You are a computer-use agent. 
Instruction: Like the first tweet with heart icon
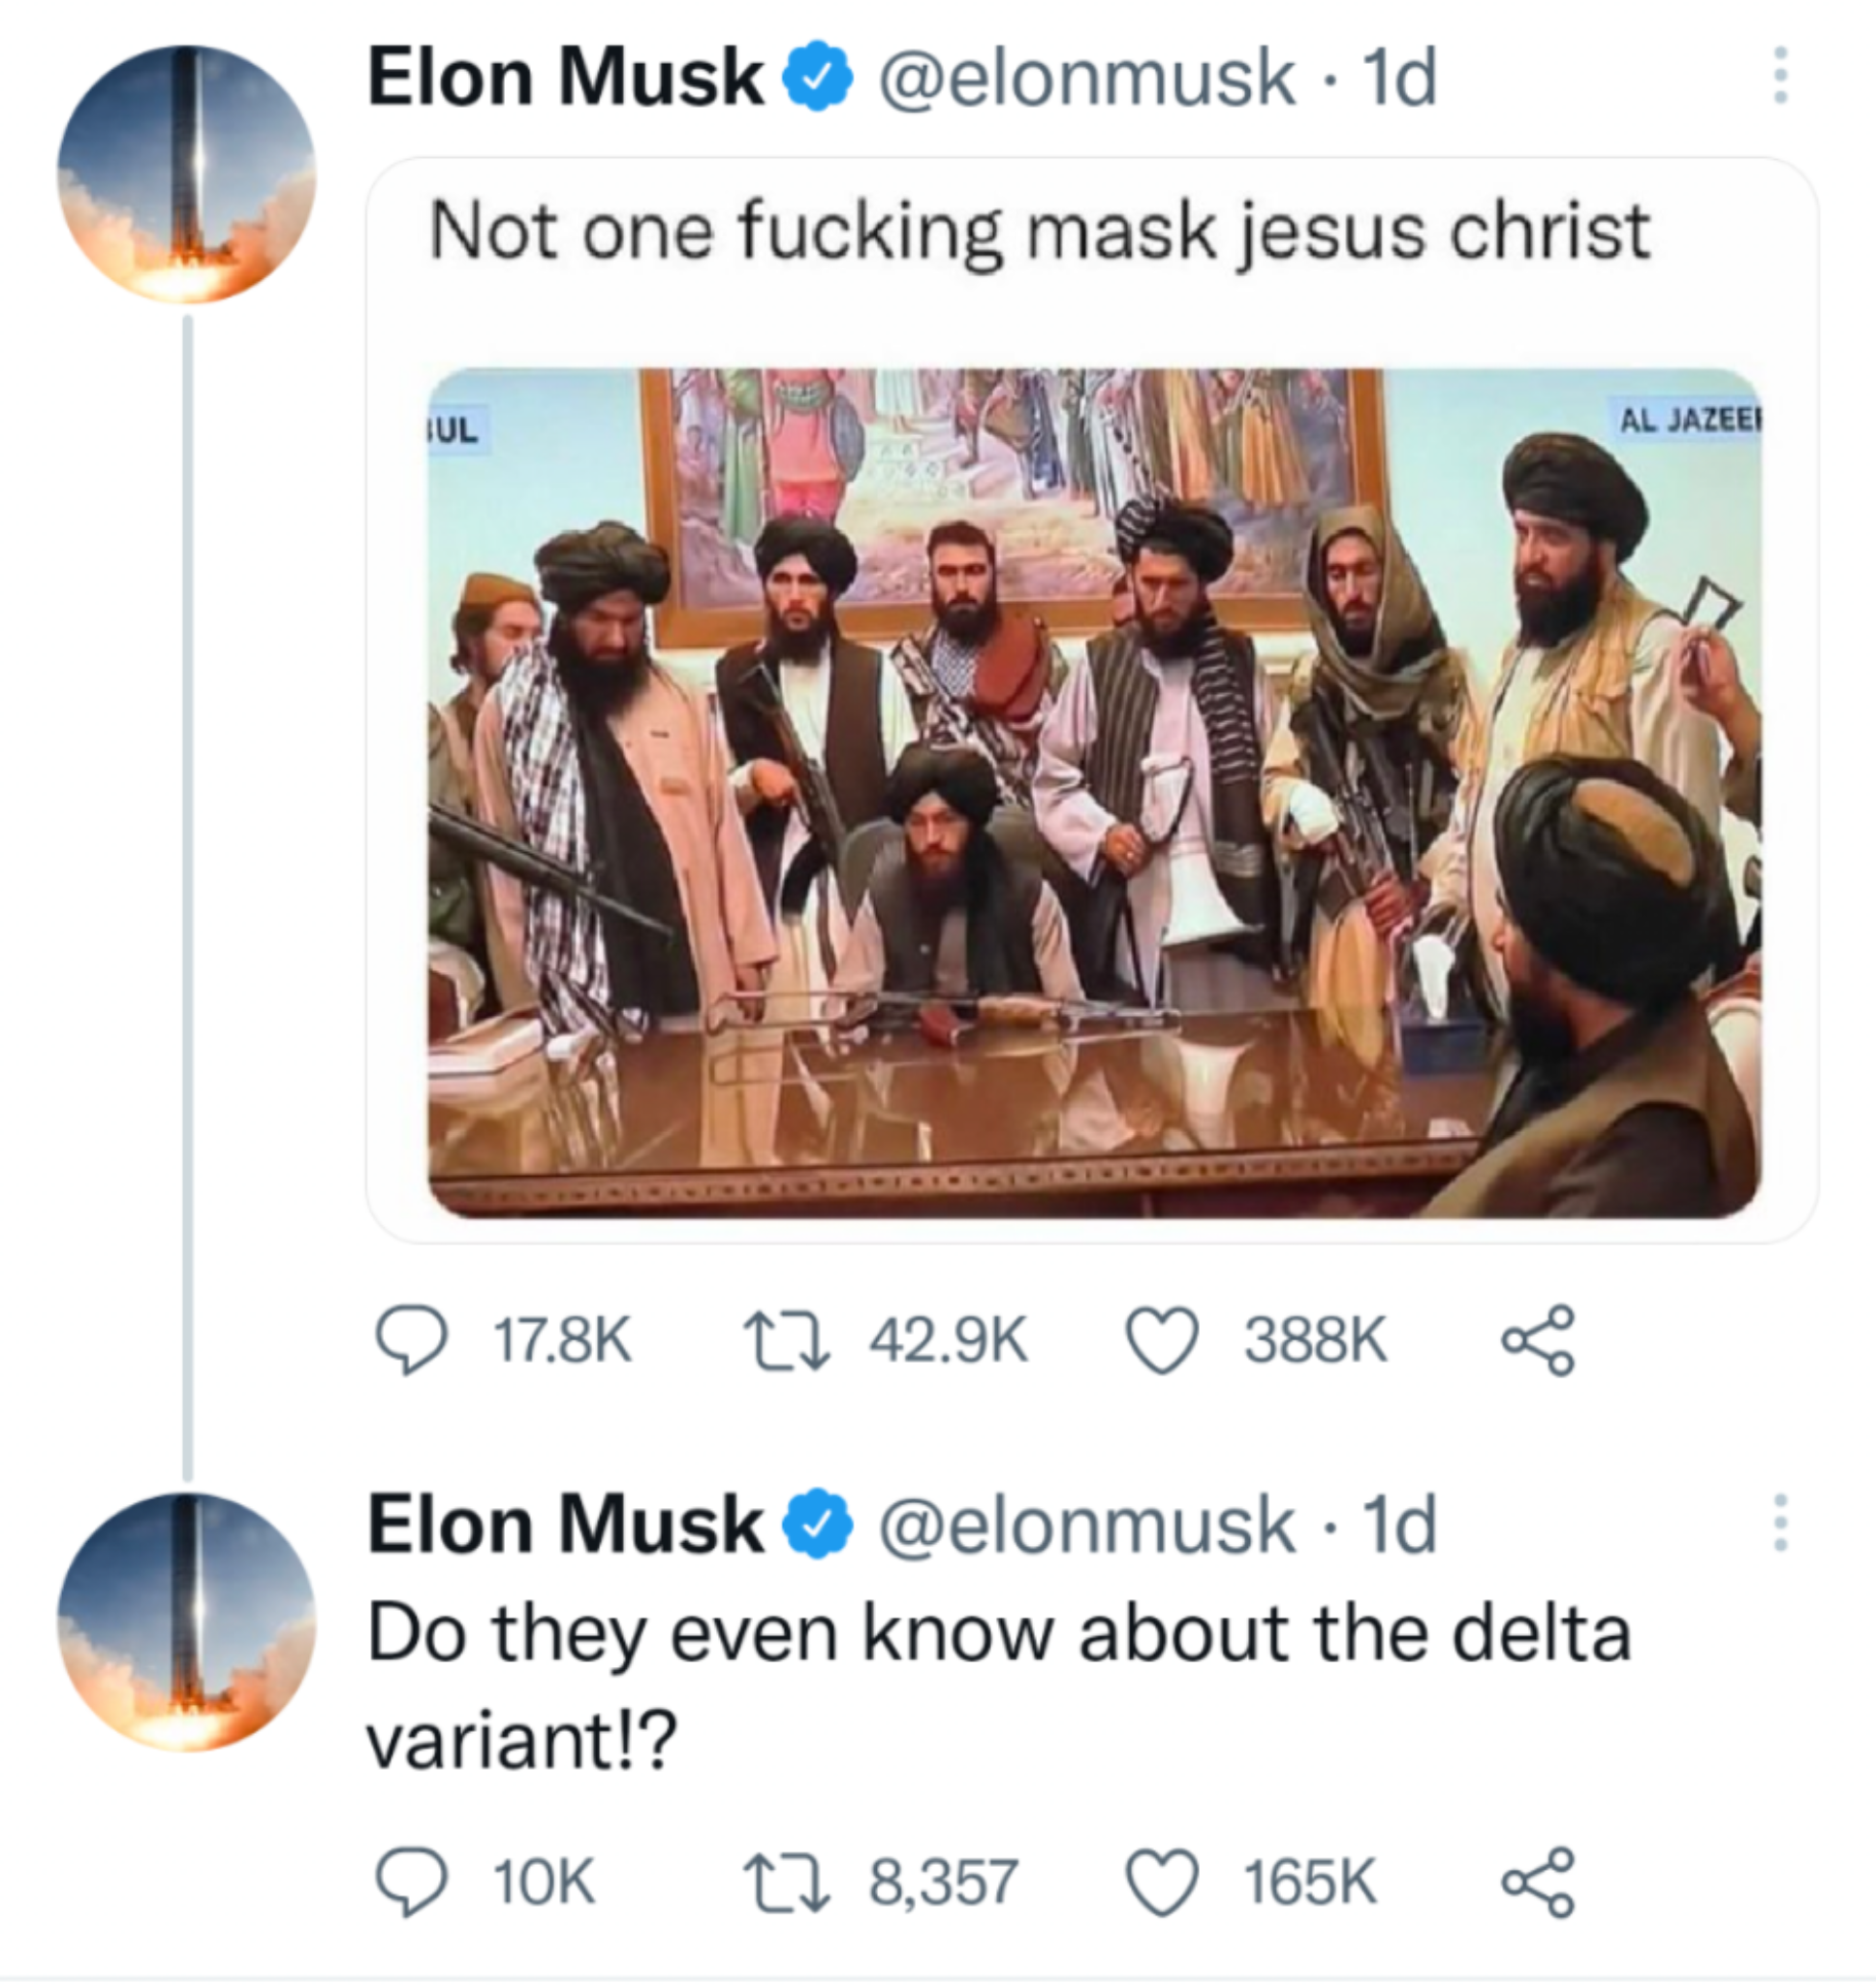coord(1161,1340)
